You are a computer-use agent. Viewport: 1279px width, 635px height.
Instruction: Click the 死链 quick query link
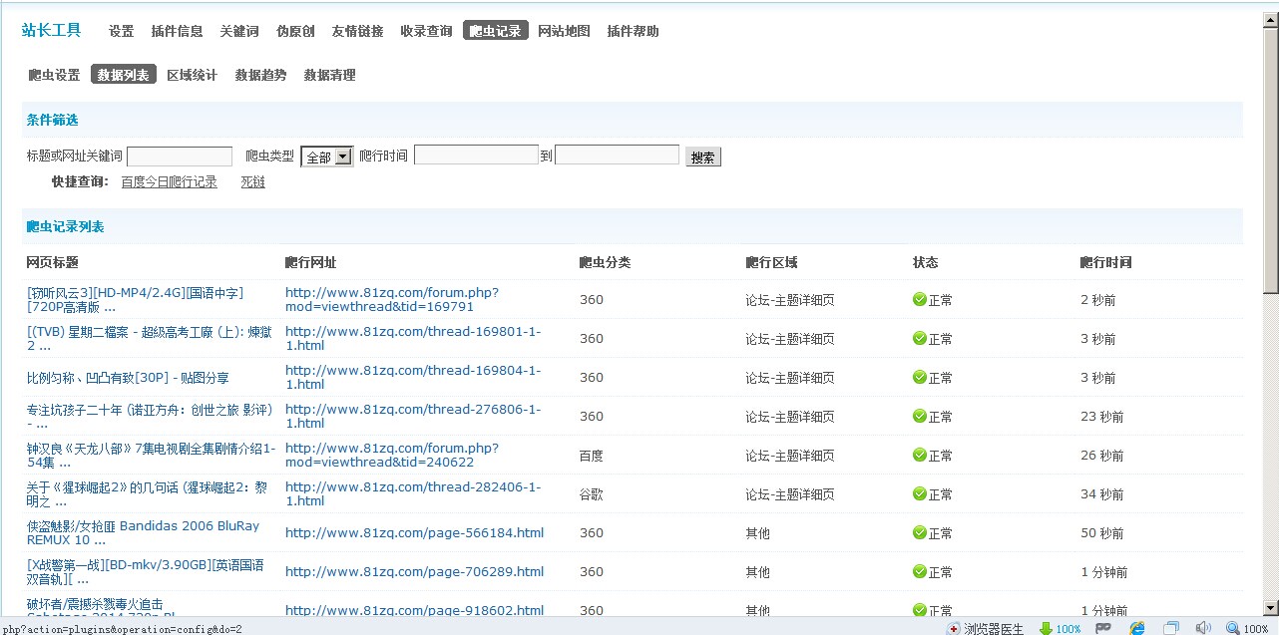coord(253,182)
